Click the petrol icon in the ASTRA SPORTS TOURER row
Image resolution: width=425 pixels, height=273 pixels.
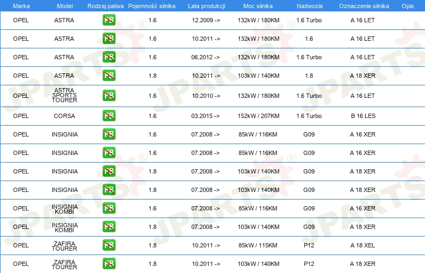point(109,96)
